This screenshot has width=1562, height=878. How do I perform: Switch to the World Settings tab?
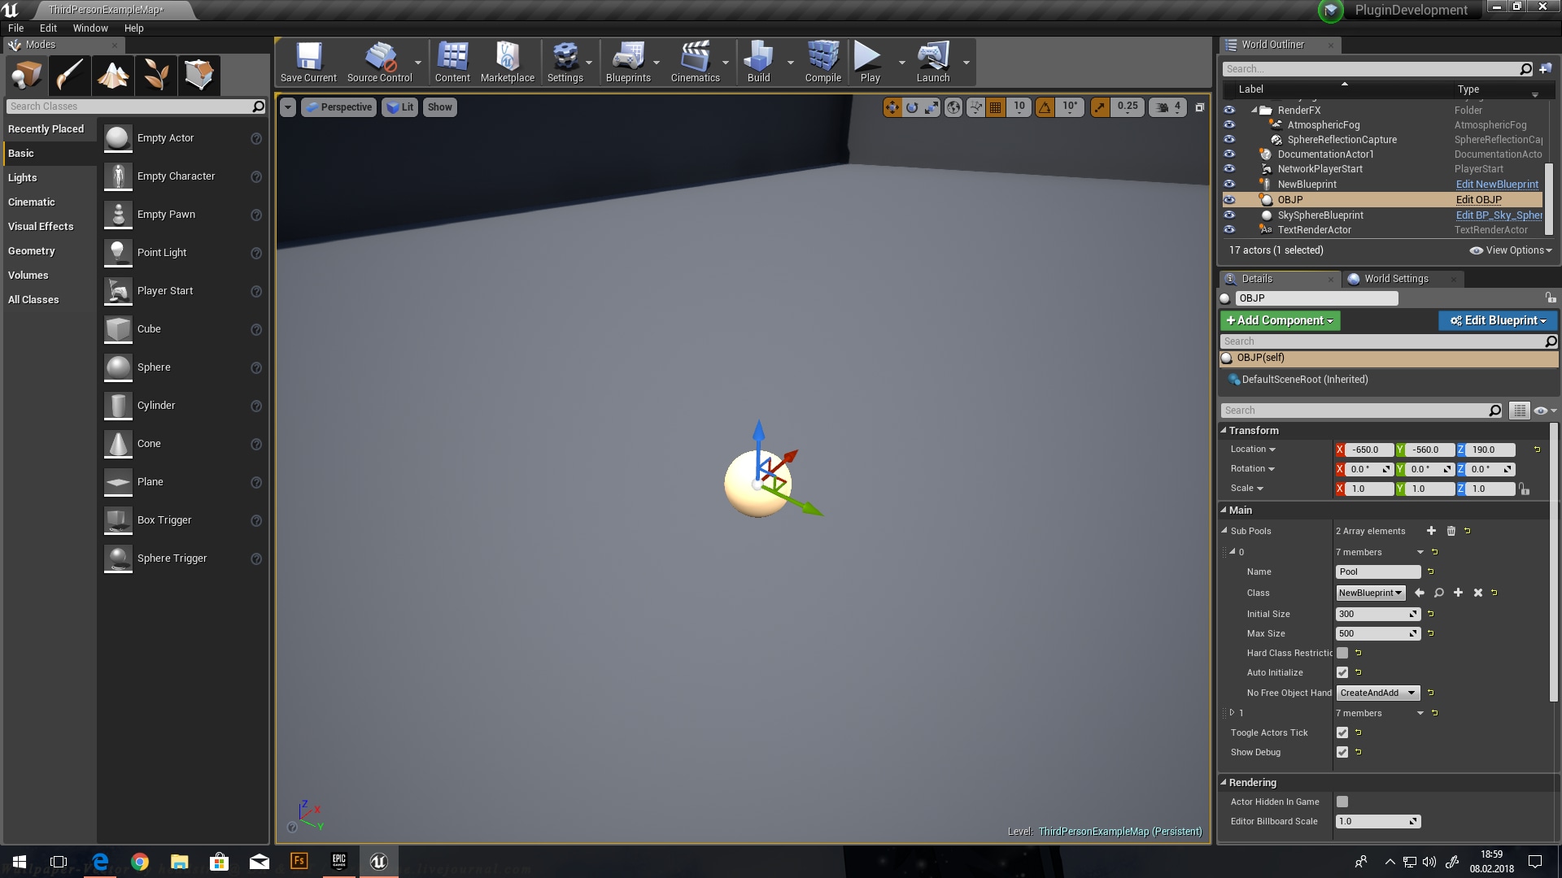pyautogui.click(x=1396, y=279)
